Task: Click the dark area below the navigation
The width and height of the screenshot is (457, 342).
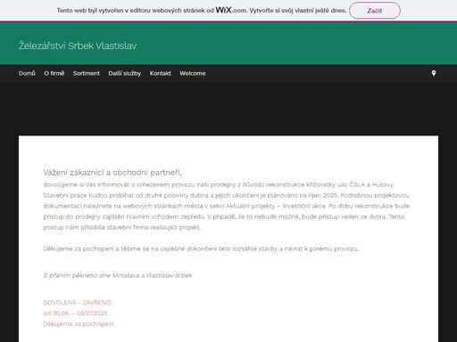Action: click(228, 109)
